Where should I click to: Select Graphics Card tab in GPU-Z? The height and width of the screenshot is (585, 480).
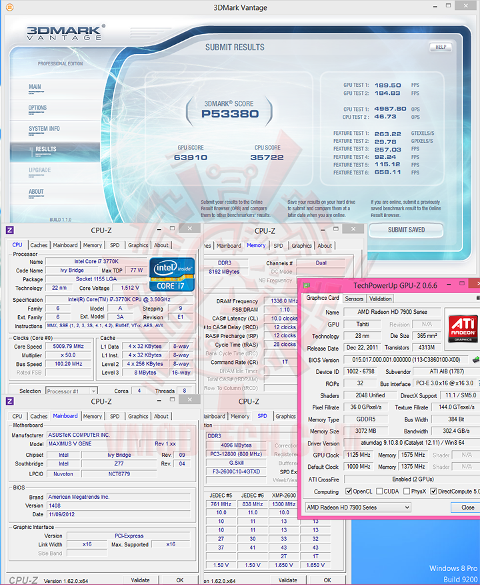[323, 298]
